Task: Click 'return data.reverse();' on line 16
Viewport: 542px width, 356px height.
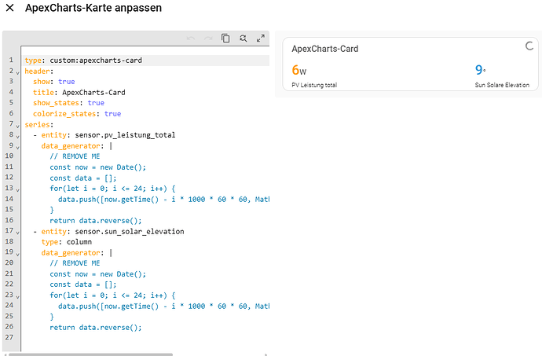Action: coord(96,221)
